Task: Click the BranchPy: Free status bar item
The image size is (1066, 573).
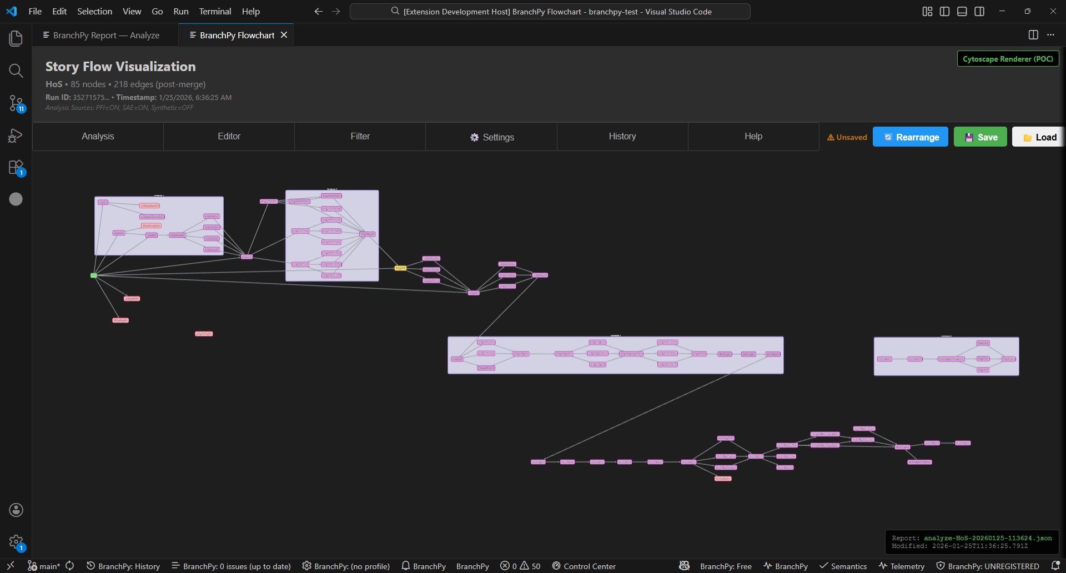Action: [x=726, y=566]
